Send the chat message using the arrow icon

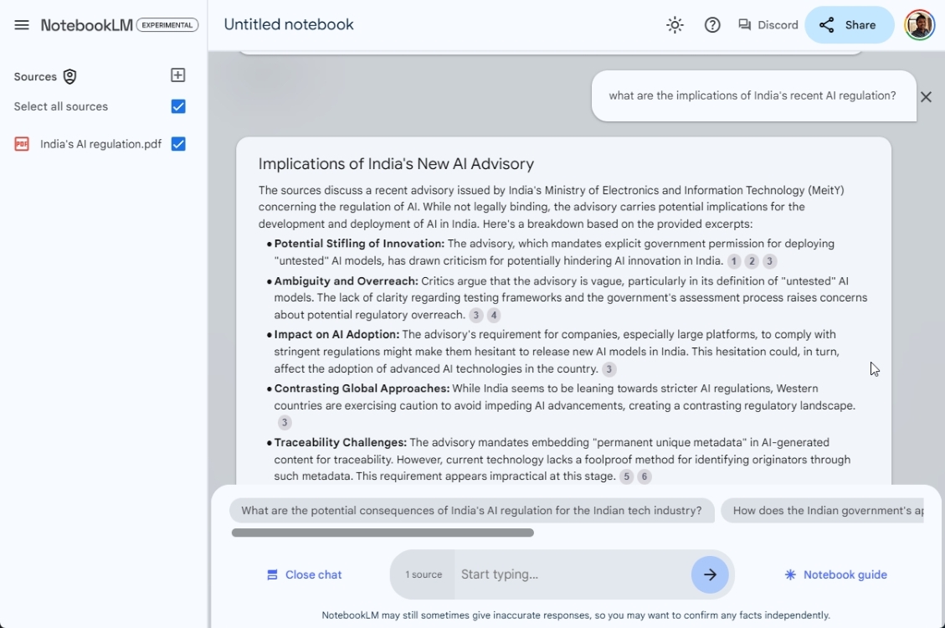pyautogui.click(x=710, y=574)
